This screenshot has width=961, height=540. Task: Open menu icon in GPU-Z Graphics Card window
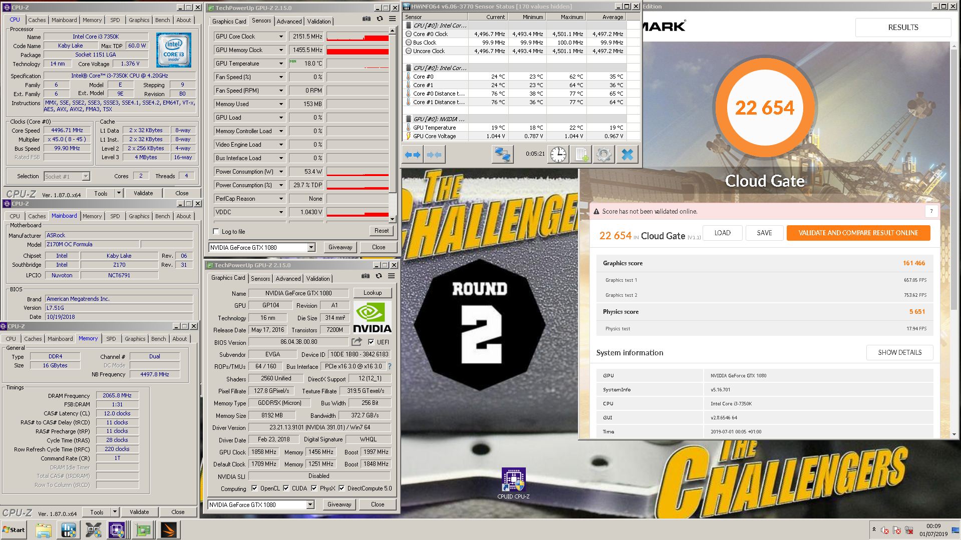pyautogui.click(x=391, y=276)
